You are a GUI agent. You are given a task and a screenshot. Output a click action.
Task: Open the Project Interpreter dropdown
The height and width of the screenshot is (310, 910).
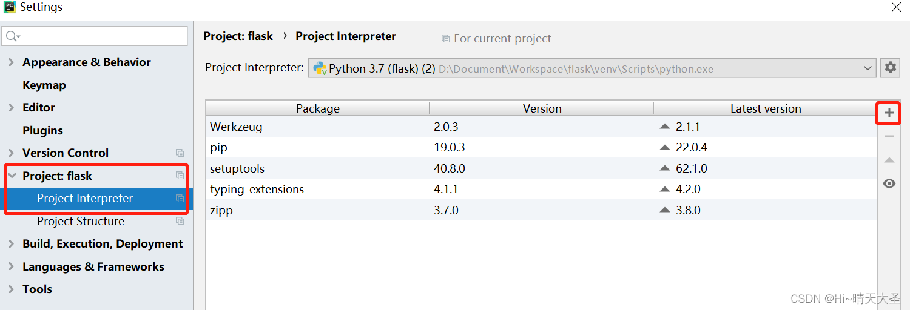click(592, 68)
